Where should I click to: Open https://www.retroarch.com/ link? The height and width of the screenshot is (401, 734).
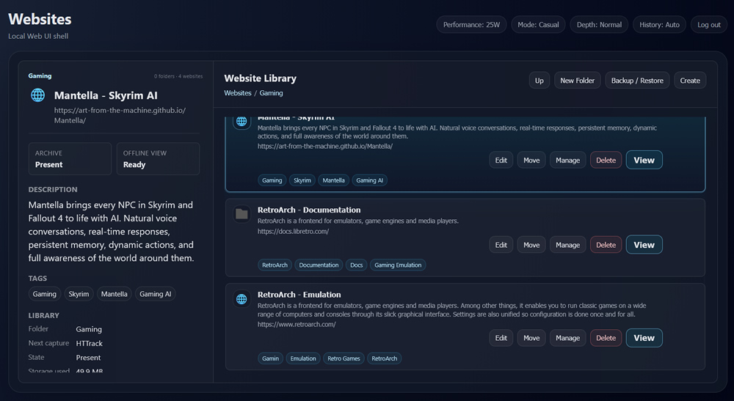pyautogui.click(x=297, y=324)
